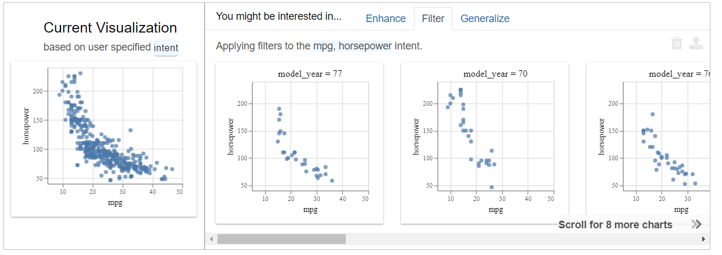Screen dimensions: 722x255
Task: Click the model_year = 77 chart
Action: [299, 143]
